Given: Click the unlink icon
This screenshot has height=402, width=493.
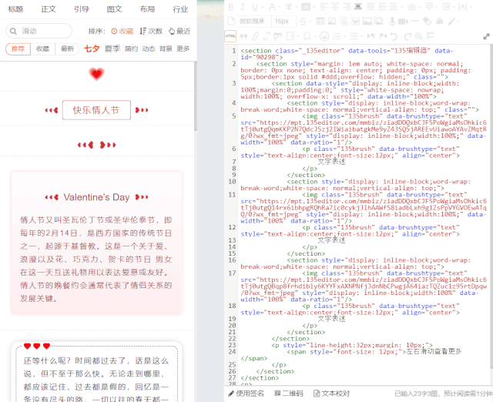Looking at the screenshot, I should coord(267,36).
